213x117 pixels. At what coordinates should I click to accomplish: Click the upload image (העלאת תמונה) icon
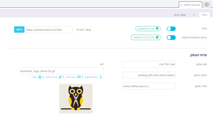tap(101, 77)
